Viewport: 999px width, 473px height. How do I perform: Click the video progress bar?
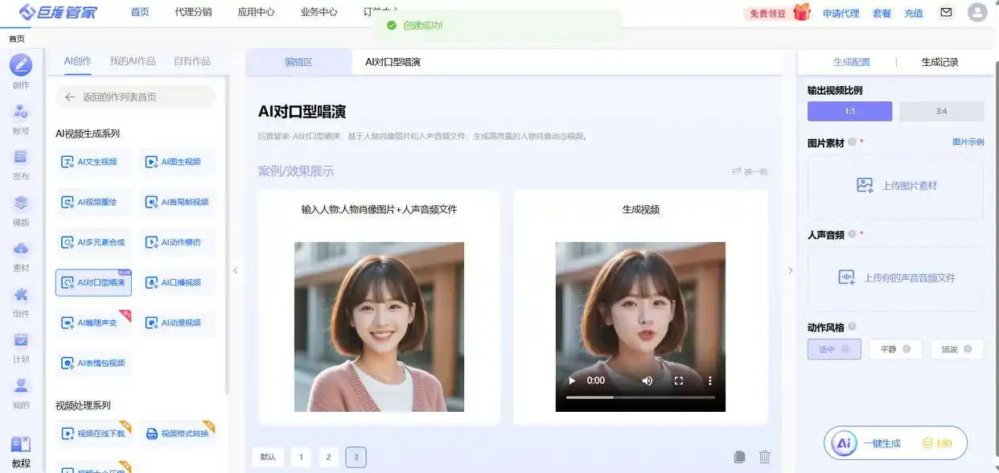[640, 397]
